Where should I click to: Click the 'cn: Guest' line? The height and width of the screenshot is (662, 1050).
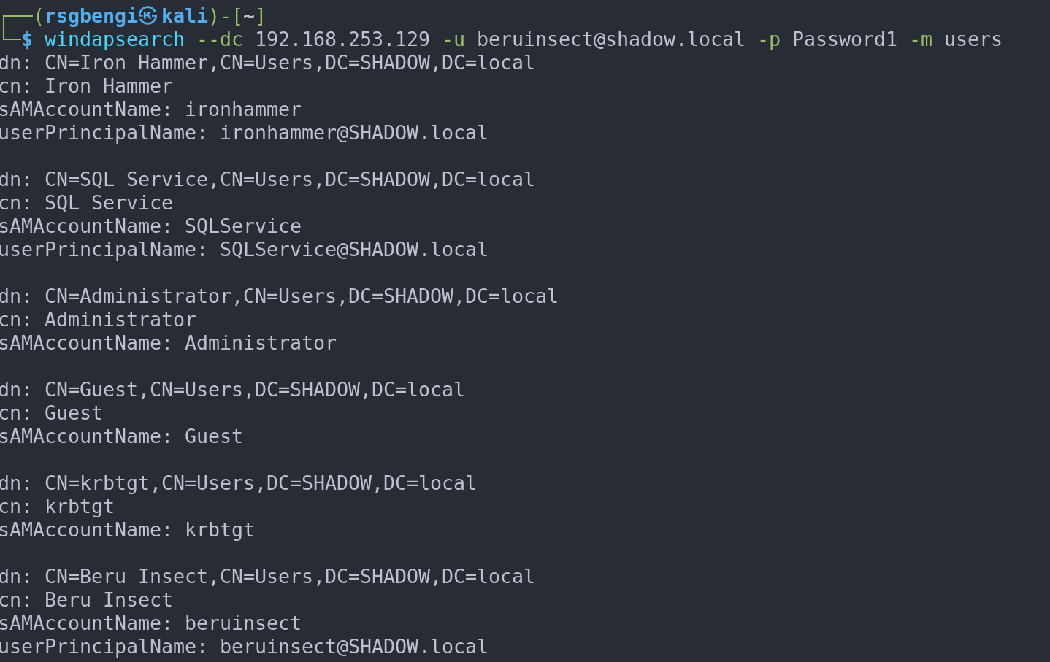click(x=51, y=413)
